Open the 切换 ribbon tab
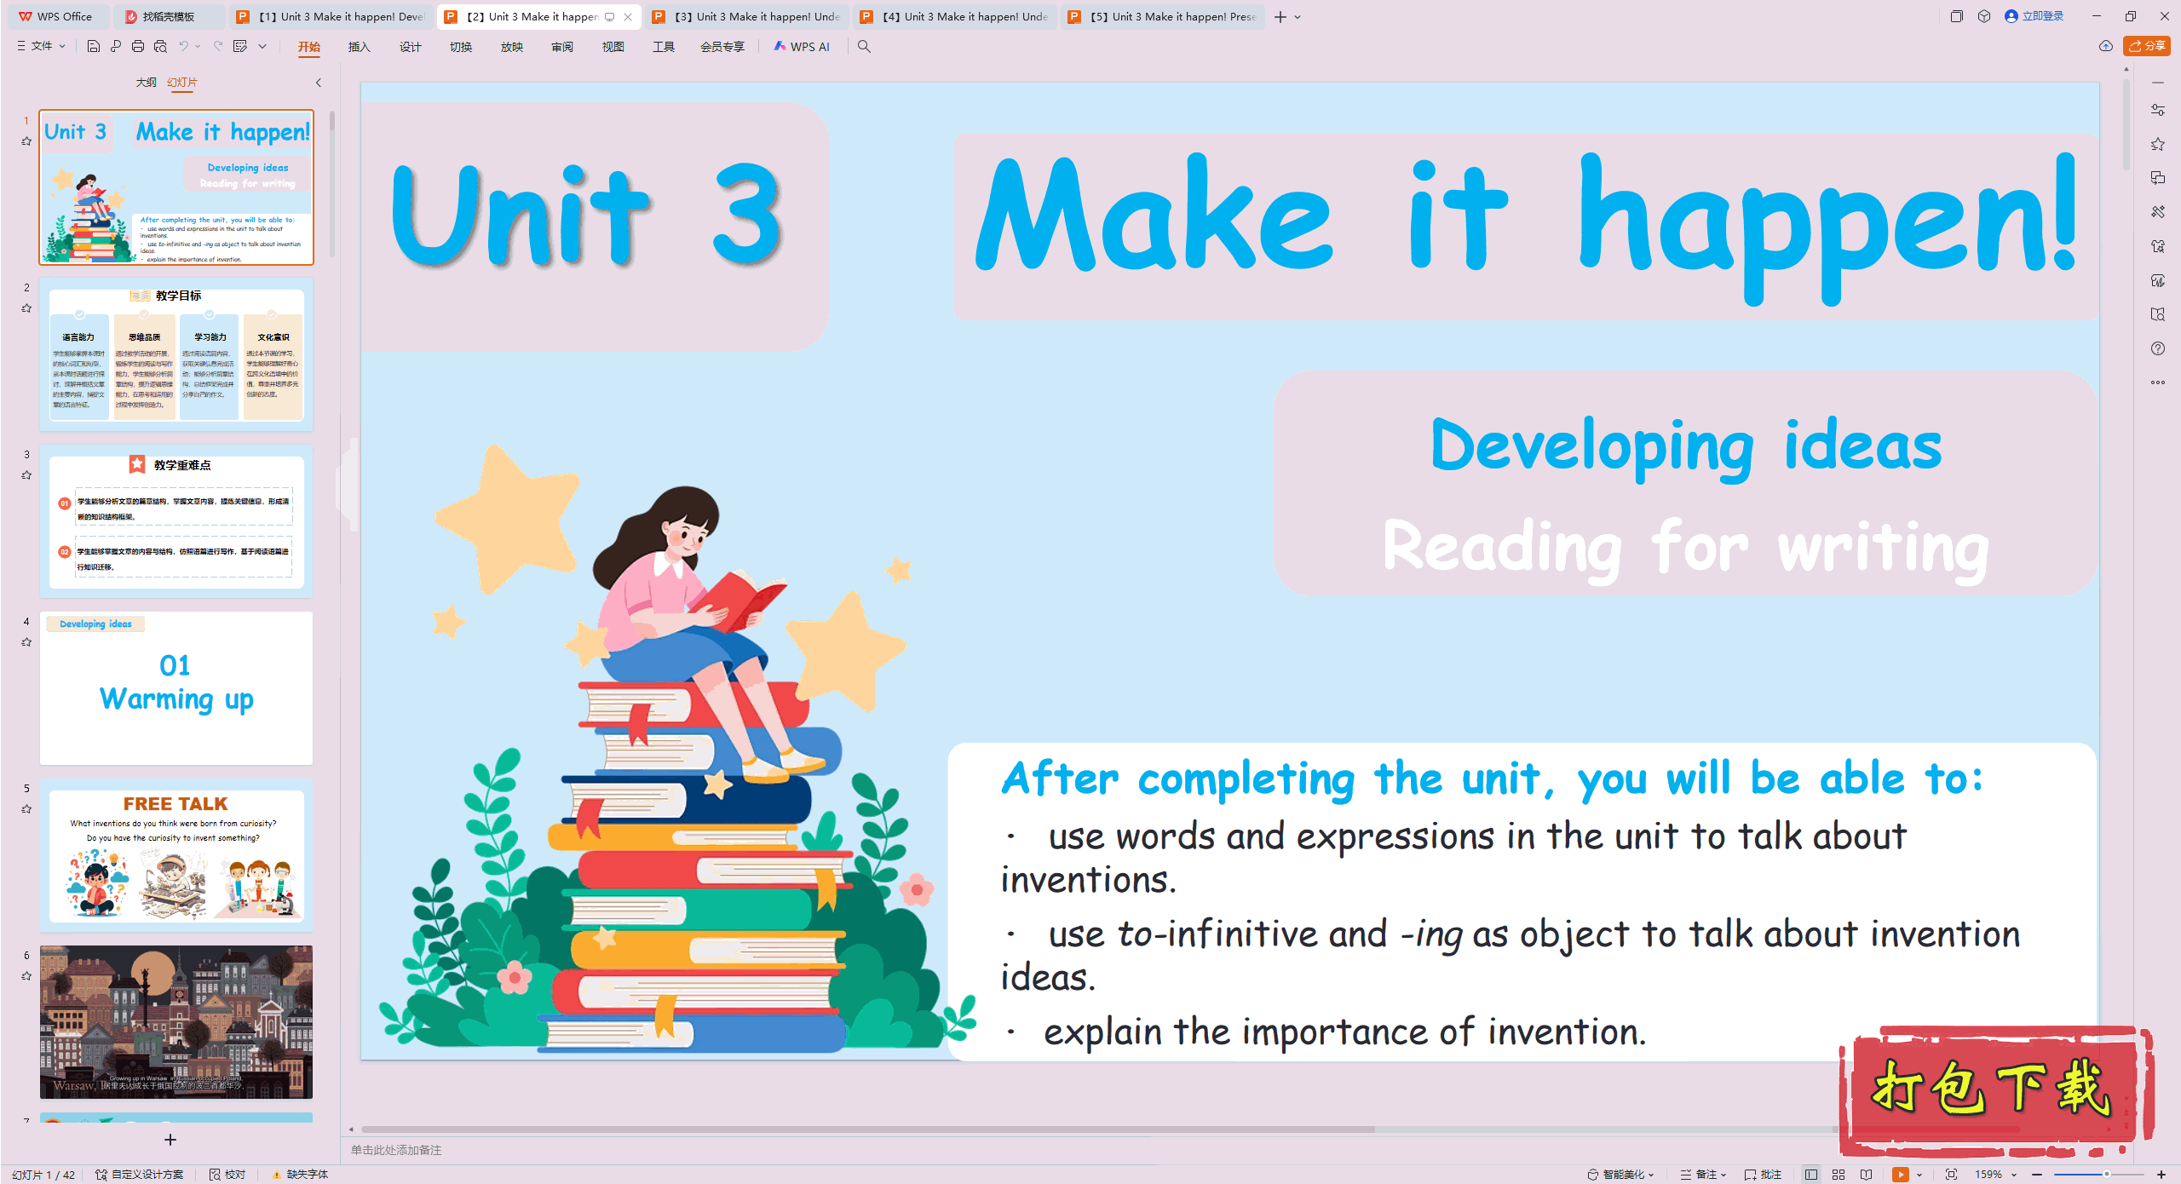Image resolution: width=2181 pixels, height=1184 pixels. click(x=461, y=46)
